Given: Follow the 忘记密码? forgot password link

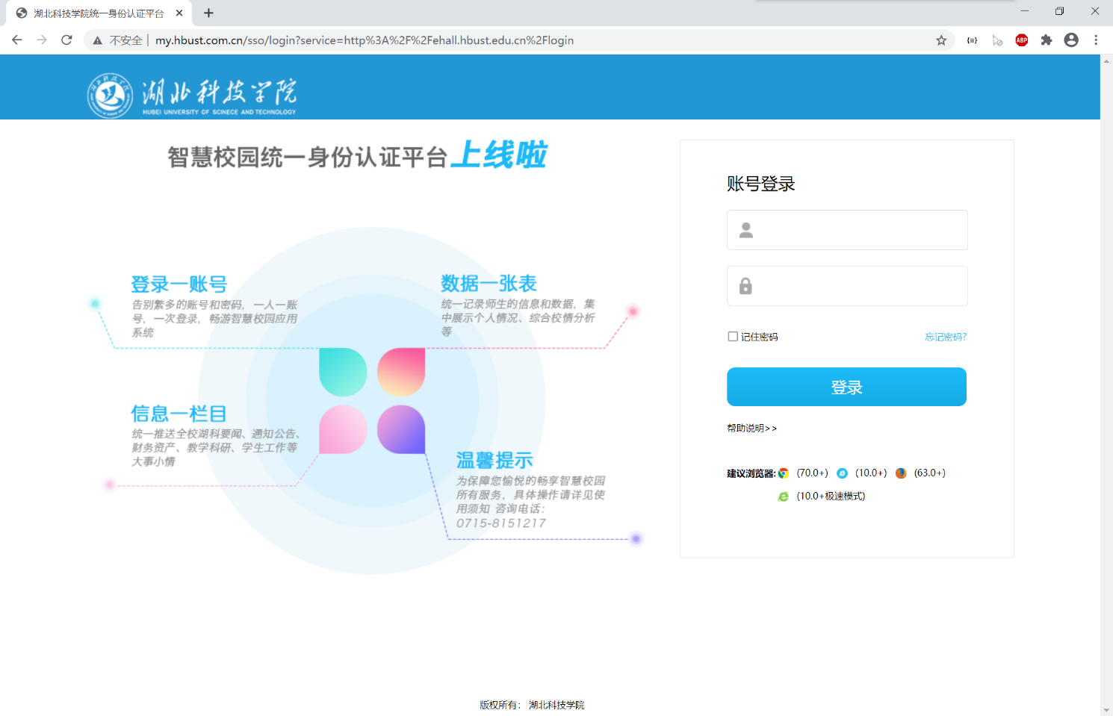Looking at the screenshot, I should [x=945, y=337].
